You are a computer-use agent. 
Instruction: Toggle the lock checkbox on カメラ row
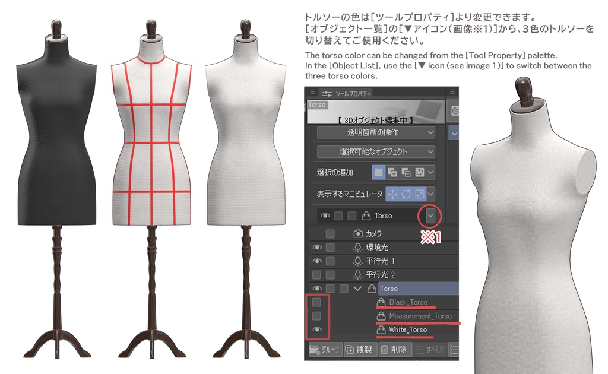(330, 234)
